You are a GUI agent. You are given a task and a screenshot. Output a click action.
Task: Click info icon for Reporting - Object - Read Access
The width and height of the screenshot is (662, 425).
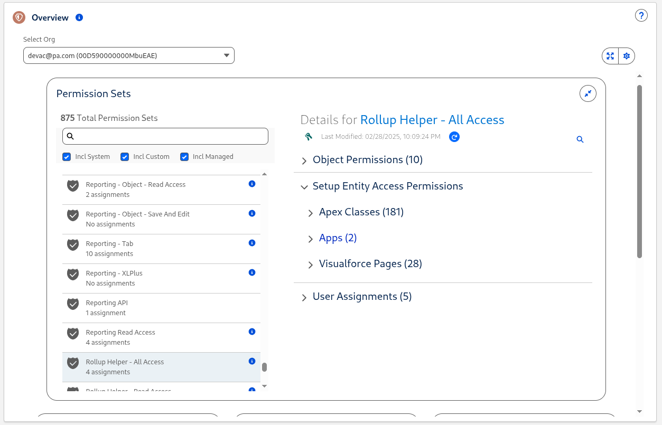point(252,184)
